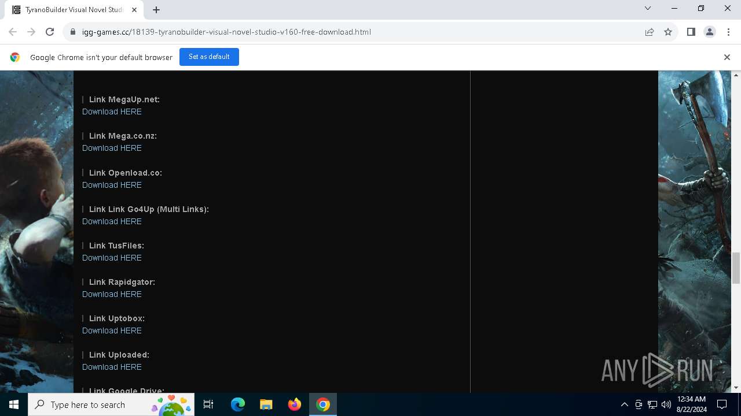Open the Openload.co Download HERE link
The height and width of the screenshot is (416, 741).
[x=112, y=185]
